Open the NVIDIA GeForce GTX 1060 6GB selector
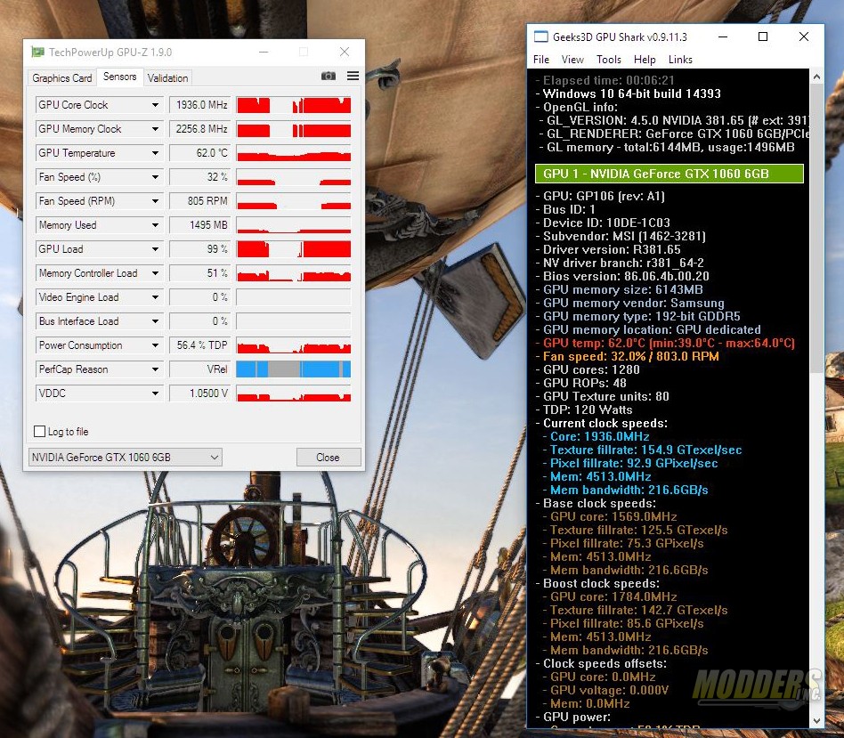This screenshot has height=738, width=844. [x=125, y=457]
